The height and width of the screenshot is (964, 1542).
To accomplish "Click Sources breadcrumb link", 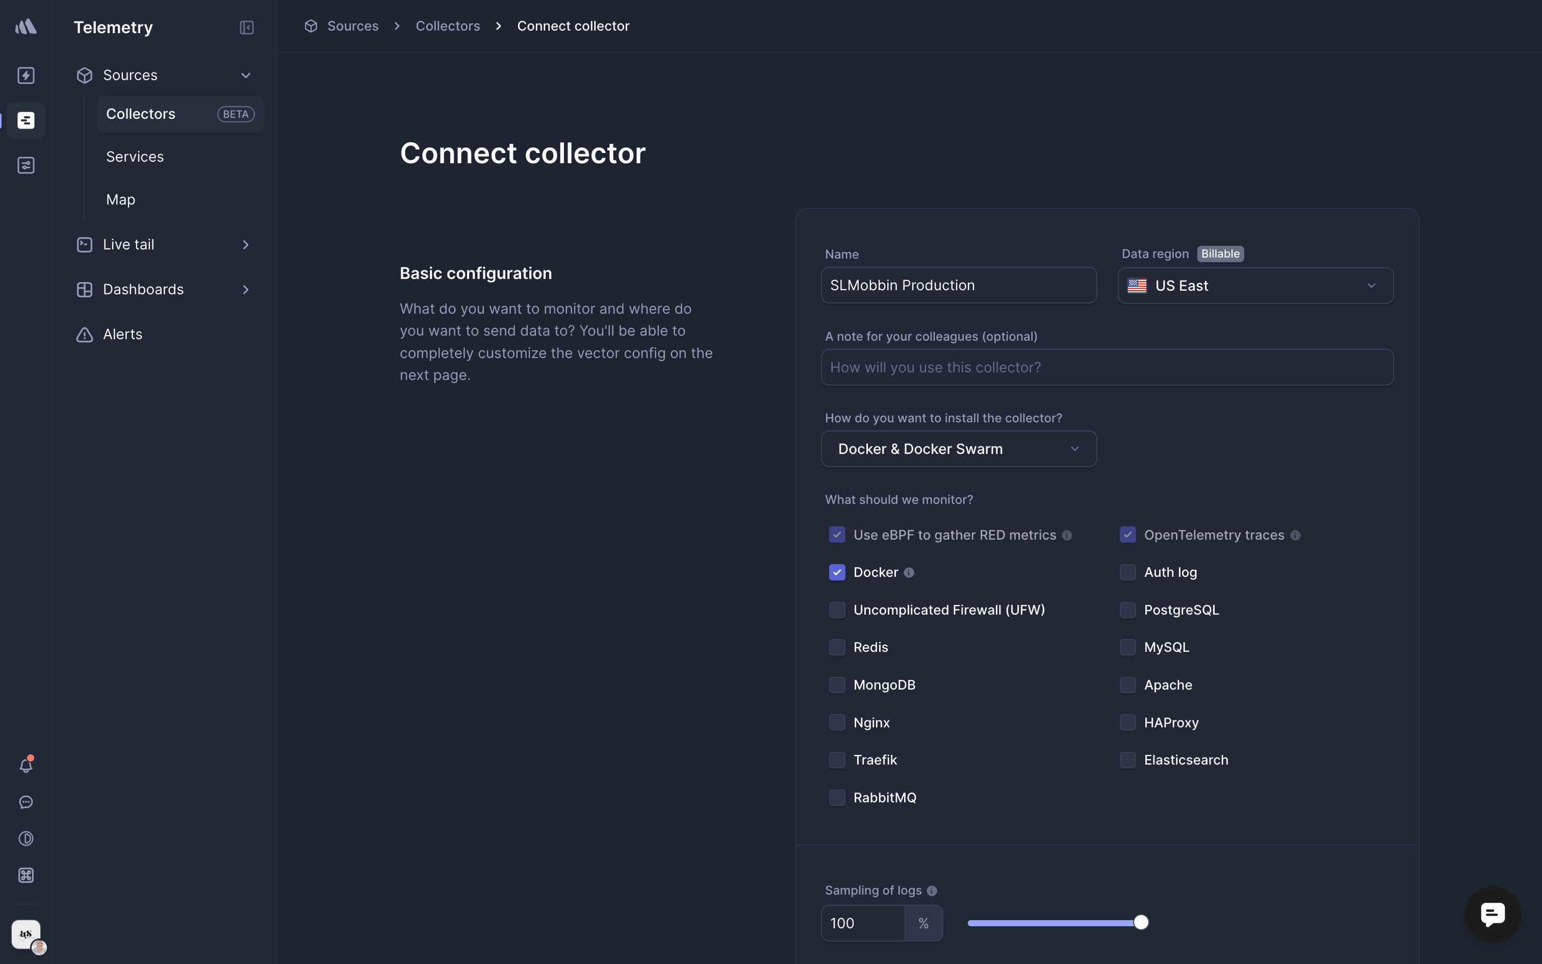I will [x=352, y=26].
